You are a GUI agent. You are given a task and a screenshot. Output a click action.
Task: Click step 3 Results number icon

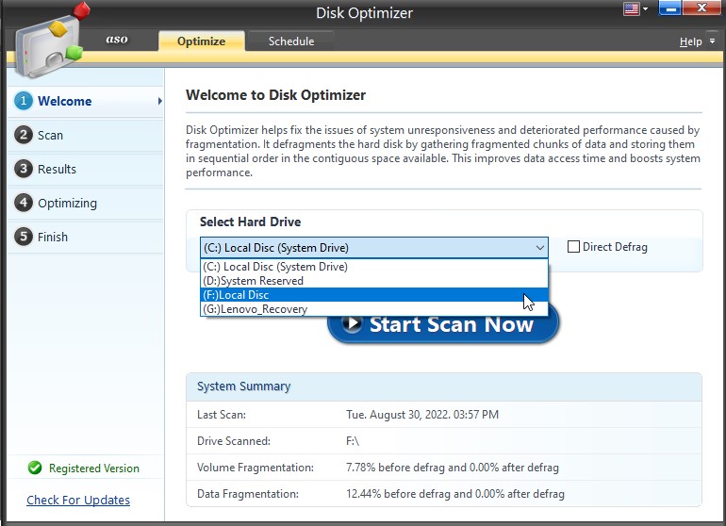[24, 169]
